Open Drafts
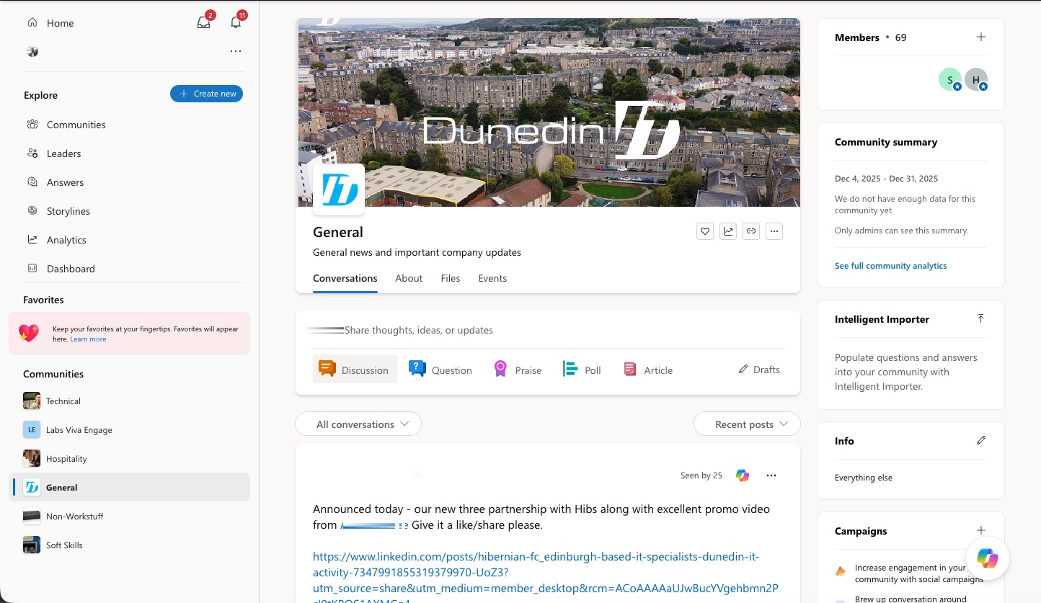This screenshot has width=1041, height=603. click(759, 370)
